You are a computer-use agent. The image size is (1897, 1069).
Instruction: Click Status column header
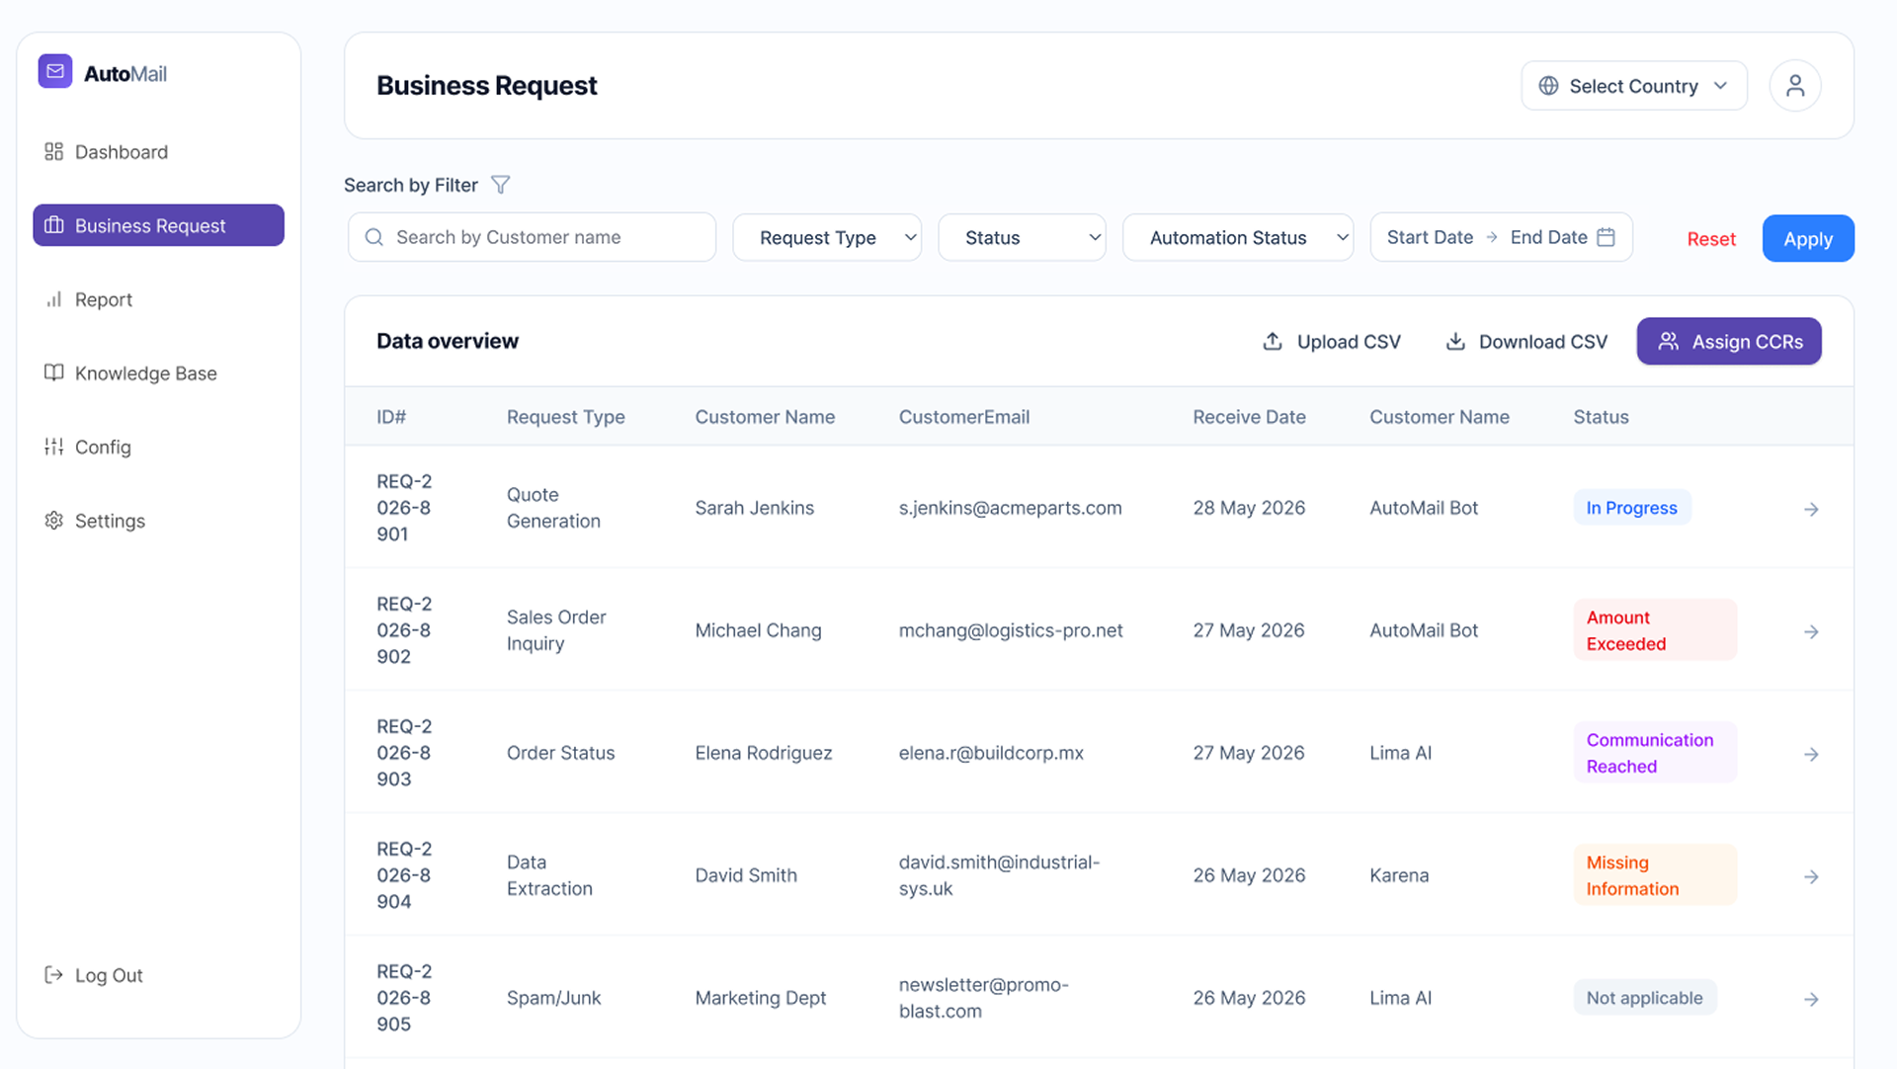pos(1601,417)
